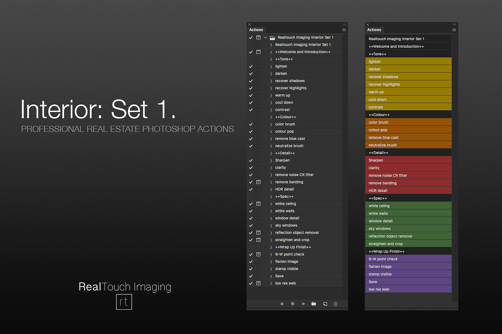The width and height of the screenshot is (502, 334).
Task: Uncheck the checkmark for recover shadows
Action: pos(251,81)
